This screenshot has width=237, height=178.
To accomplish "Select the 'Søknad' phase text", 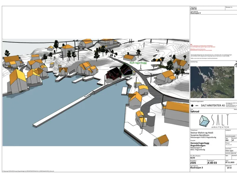I will (195, 112).
